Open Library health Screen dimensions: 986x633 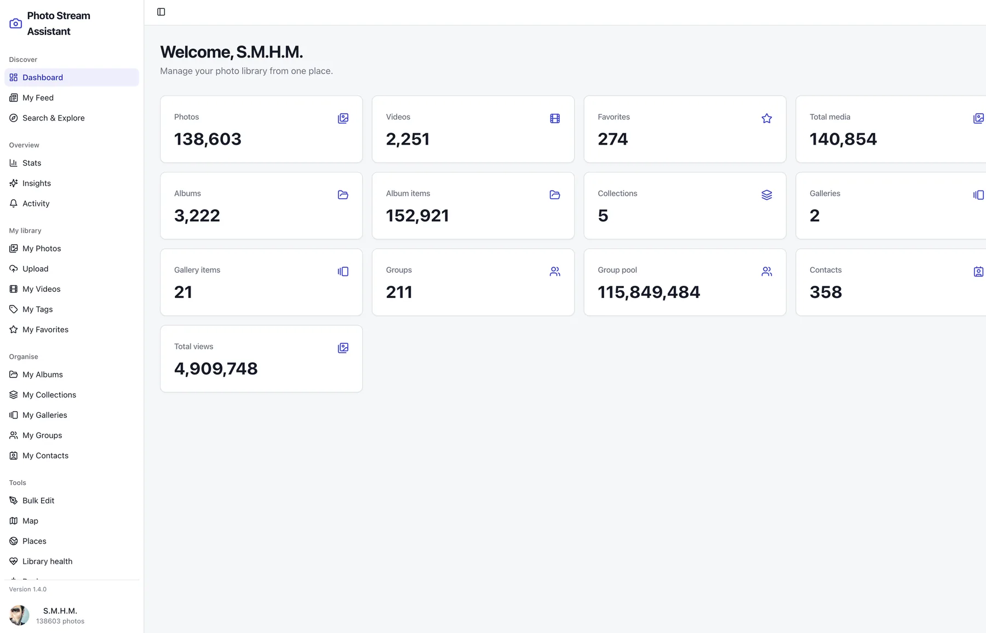tap(72, 561)
